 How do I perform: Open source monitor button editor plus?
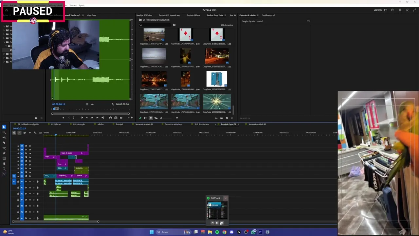pos(132,118)
